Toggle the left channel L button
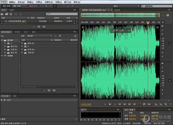The height and width of the screenshot is (125, 173). click(170, 43)
